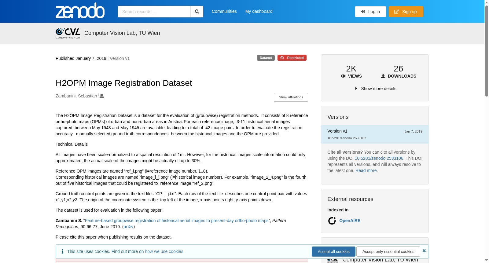The height and width of the screenshot is (263, 489).
Task: Click the eye icon by VIEWS
Action: (343, 76)
